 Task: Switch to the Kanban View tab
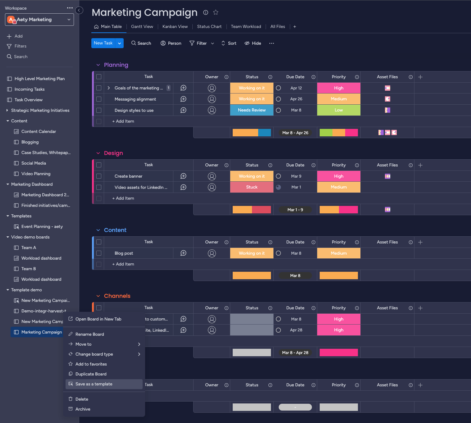[175, 27]
